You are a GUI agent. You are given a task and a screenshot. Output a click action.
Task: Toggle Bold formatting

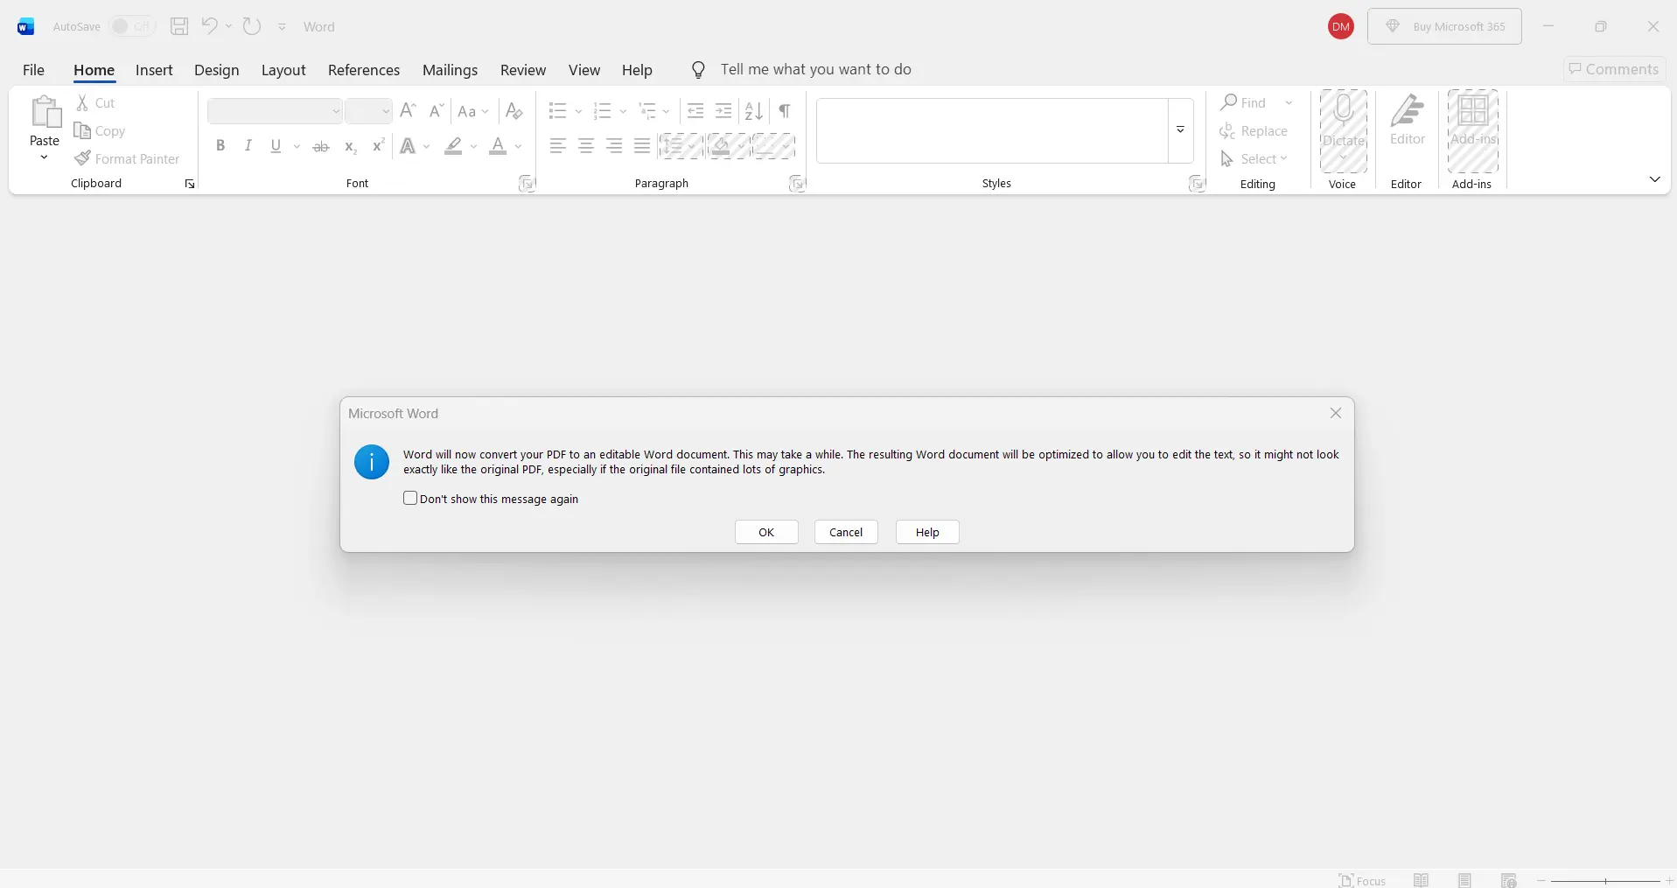[x=220, y=146]
